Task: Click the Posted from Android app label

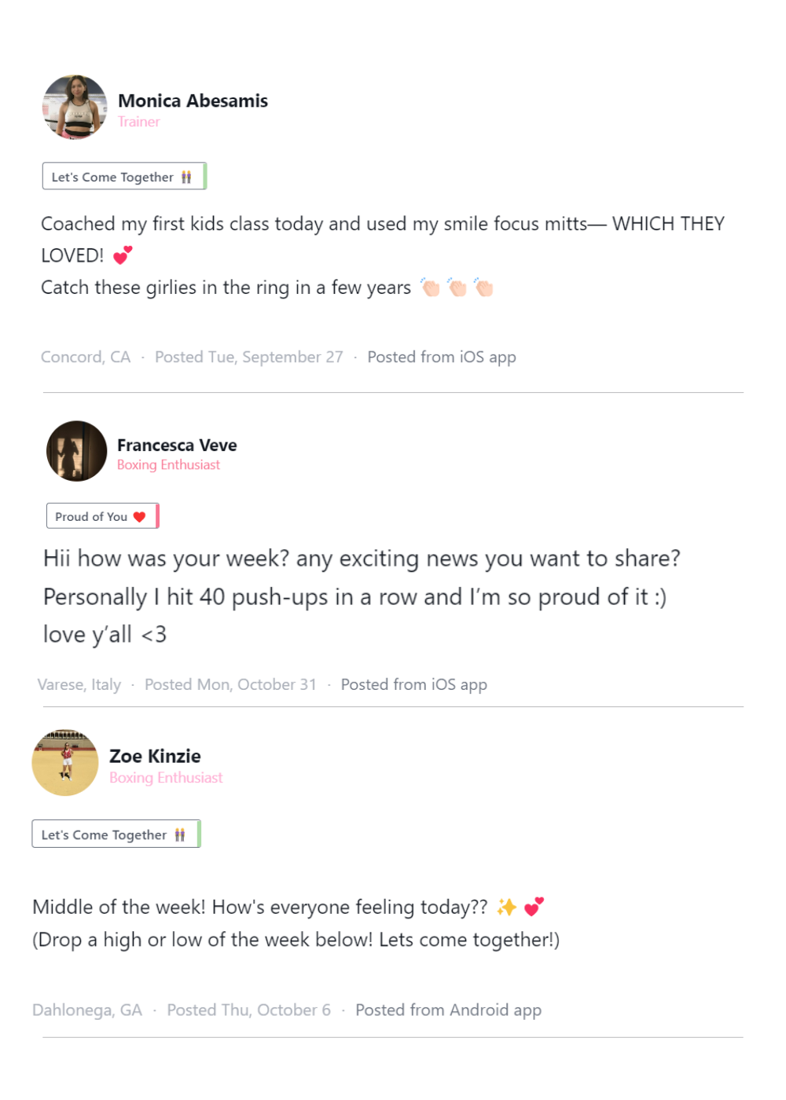Action: (448, 1010)
